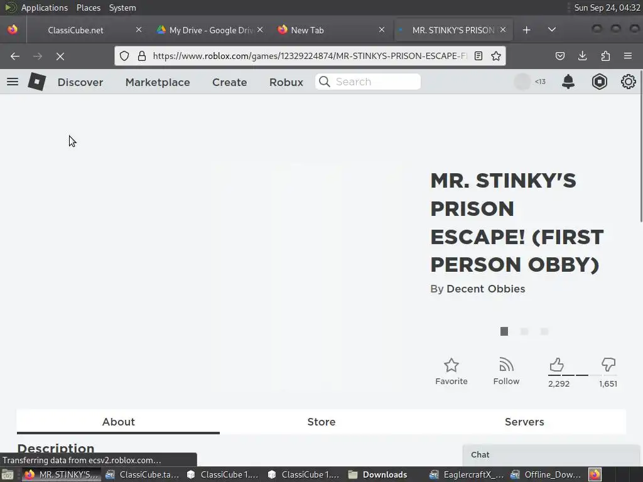Go back to the previous page
The width and height of the screenshot is (643, 482).
coord(15,56)
